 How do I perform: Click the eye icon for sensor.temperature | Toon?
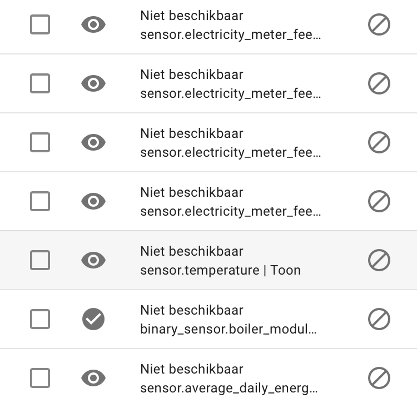pos(93,260)
